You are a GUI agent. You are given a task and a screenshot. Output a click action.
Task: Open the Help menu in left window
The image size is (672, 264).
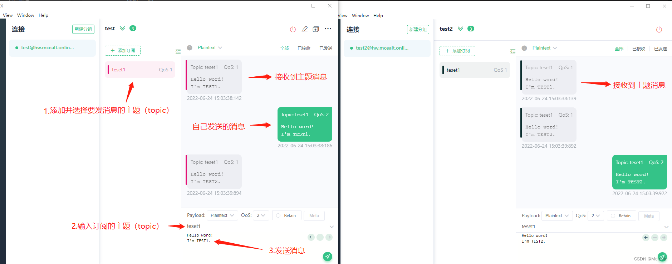tap(43, 15)
